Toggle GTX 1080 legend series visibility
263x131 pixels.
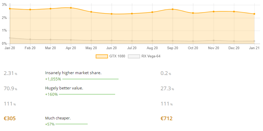[x=110, y=56]
